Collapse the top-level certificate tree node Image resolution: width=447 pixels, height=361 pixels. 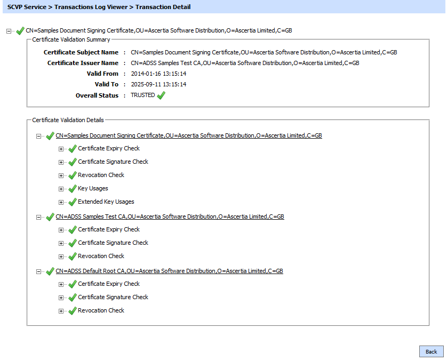pyautogui.click(x=8, y=31)
